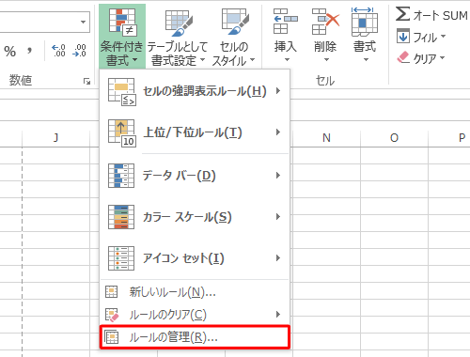Select column J header
The width and height of the screenshot is (470, 357).
point(55,137)
